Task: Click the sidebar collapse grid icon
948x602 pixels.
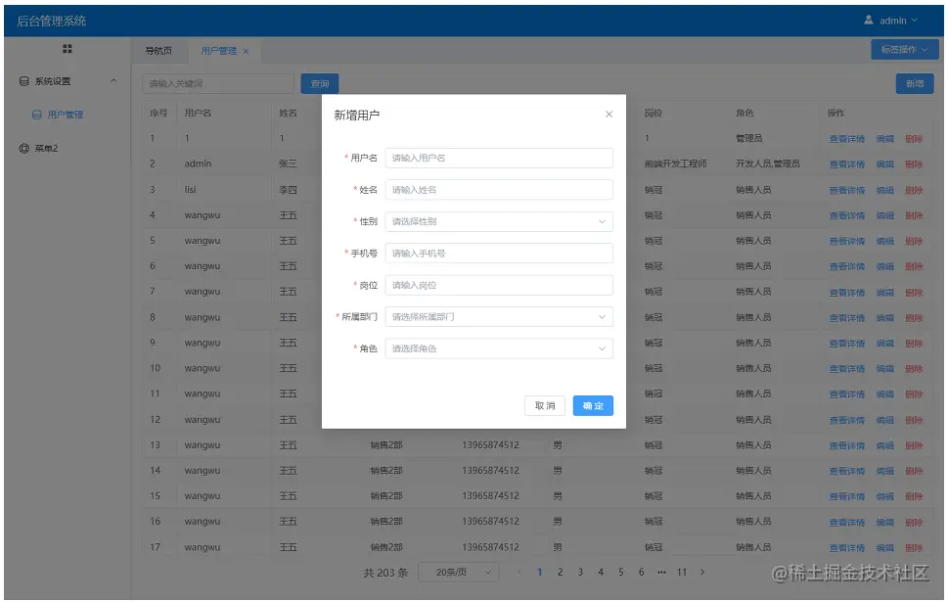Action: (x=68, y=49)
